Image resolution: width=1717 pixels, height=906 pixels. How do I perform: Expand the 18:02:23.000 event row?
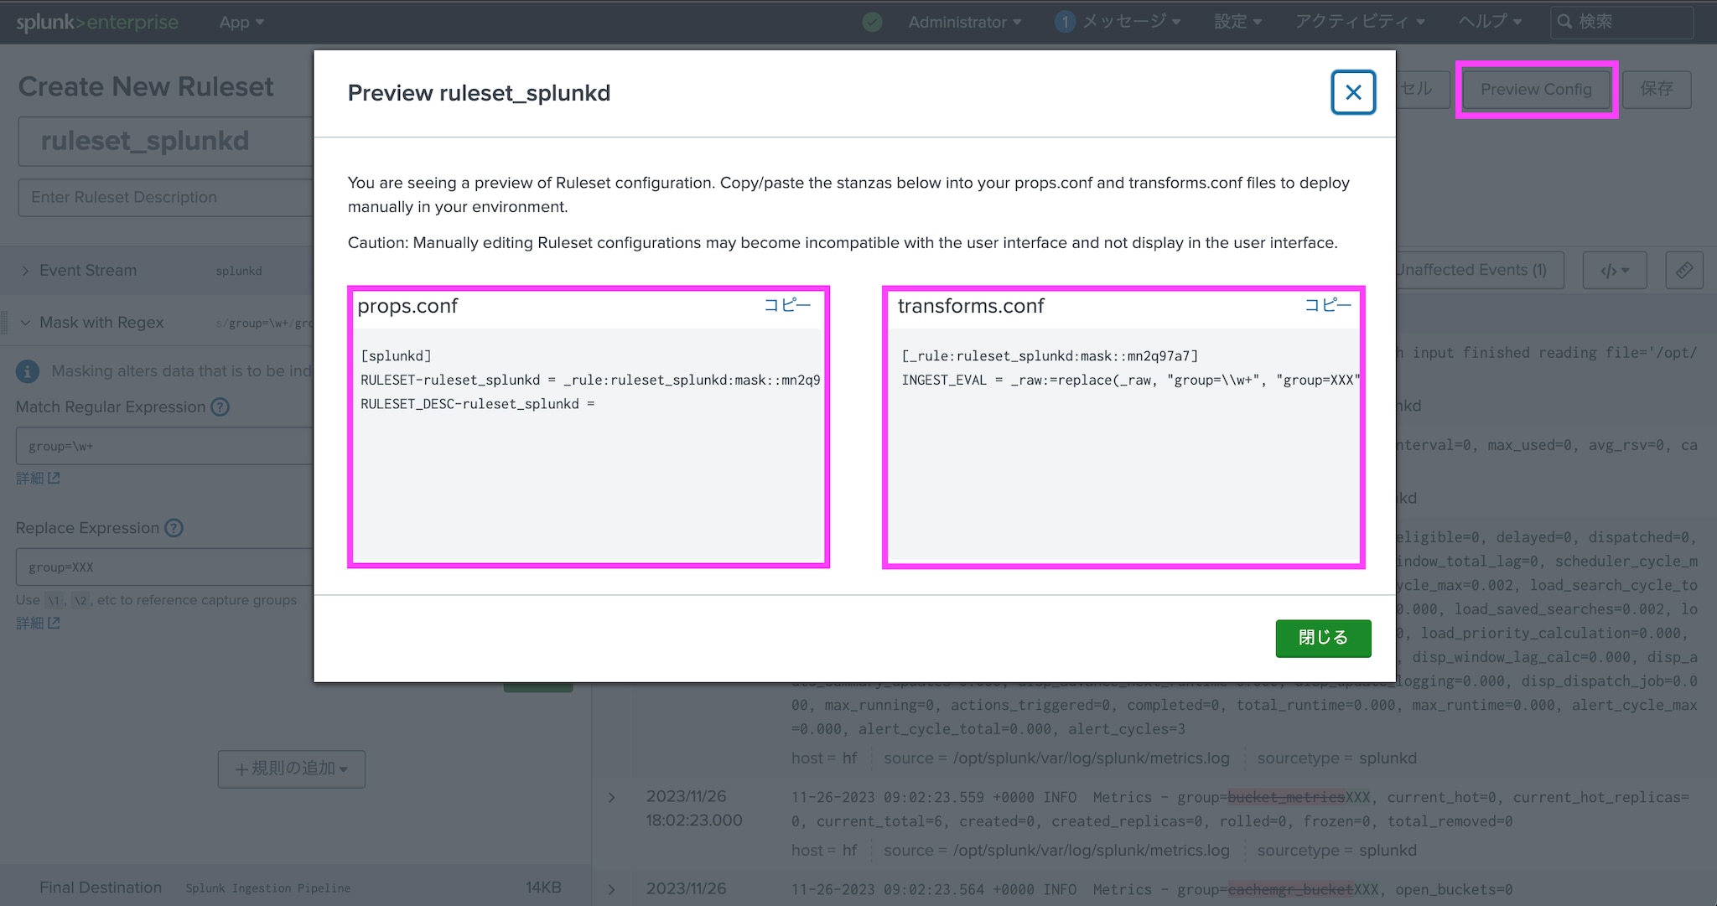coord(612,797)
